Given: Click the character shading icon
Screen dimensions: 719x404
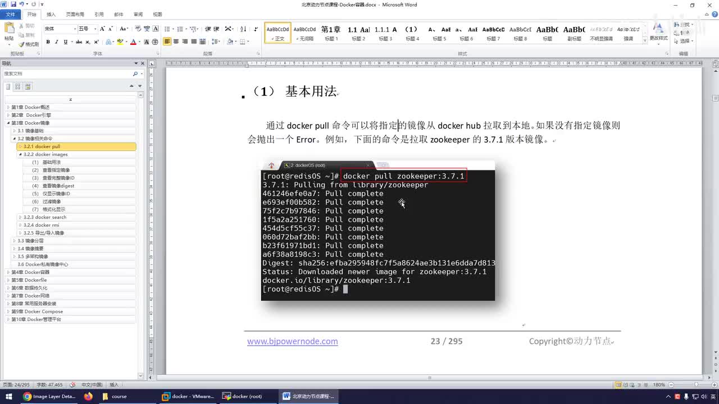Looking at the screenshot, I should [147, 42].
